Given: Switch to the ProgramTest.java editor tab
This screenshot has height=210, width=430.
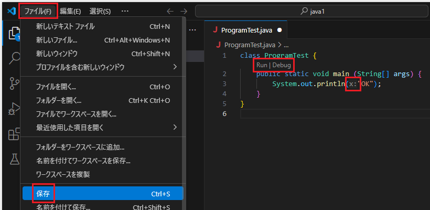Looking at the screenshot, I should (246, 30).
